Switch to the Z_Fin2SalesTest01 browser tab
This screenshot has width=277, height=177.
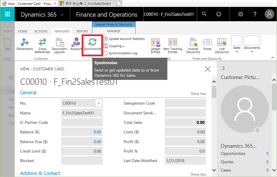87,3
